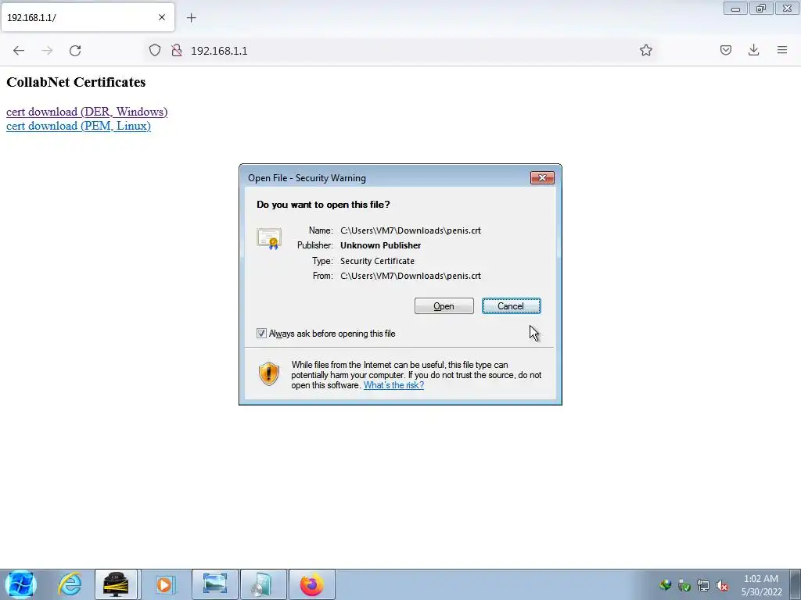Click the forward navigation arrow

(x=47, y=51)
